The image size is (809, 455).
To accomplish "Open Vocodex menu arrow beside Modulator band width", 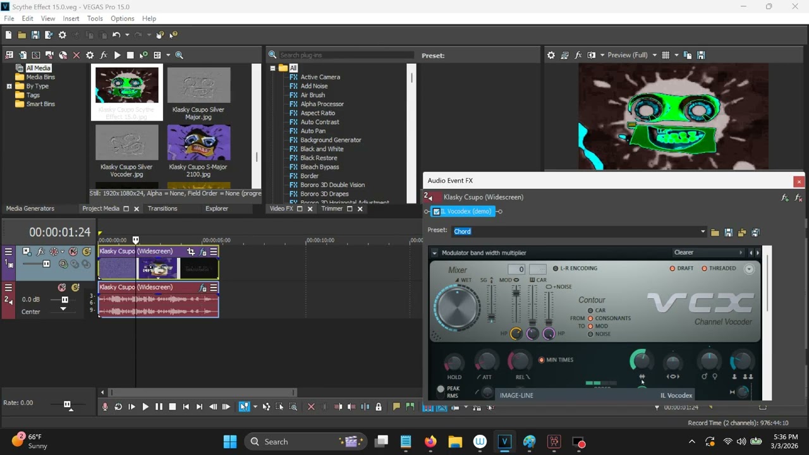I will click(x=434, y=253).
